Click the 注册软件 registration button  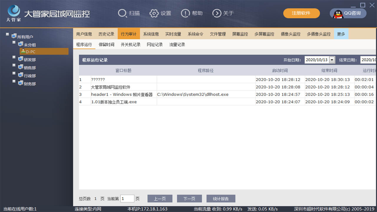301,13
